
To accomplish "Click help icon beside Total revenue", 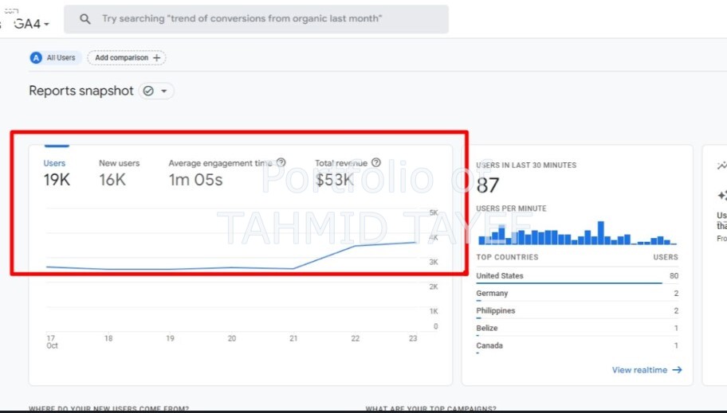I will click(376, 162).
